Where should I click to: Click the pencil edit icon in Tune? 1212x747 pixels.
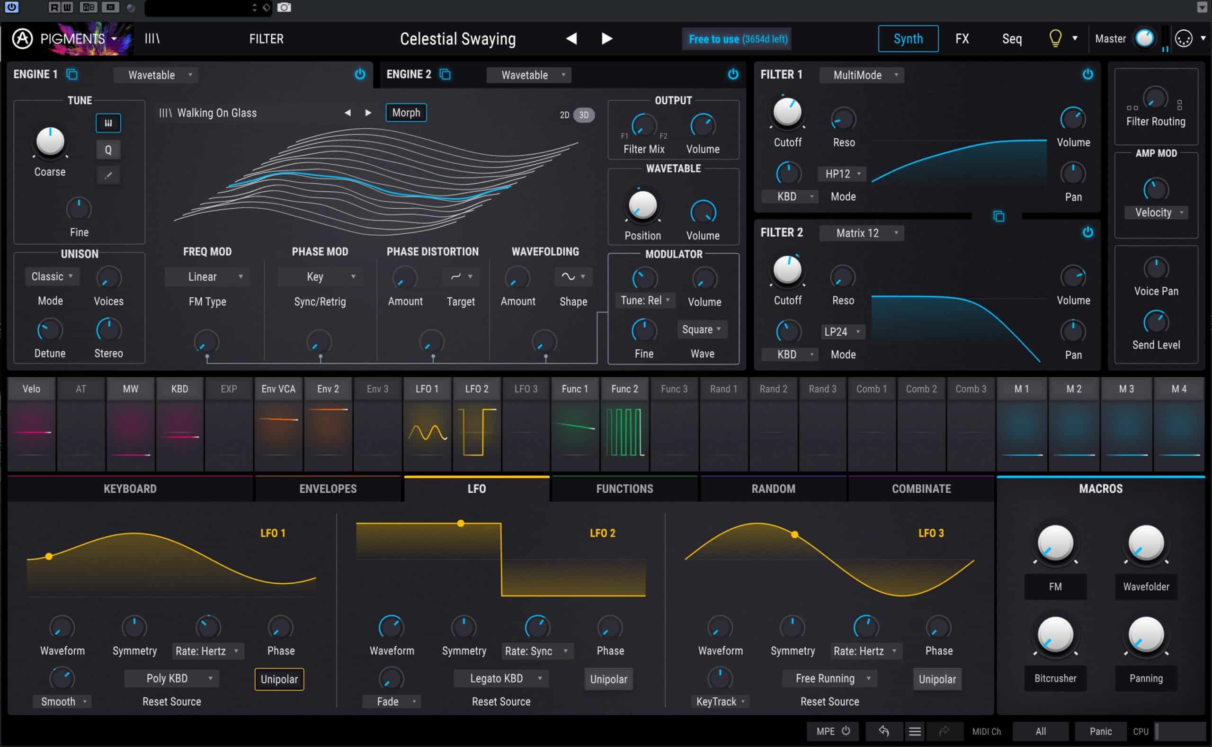[108, 175]
